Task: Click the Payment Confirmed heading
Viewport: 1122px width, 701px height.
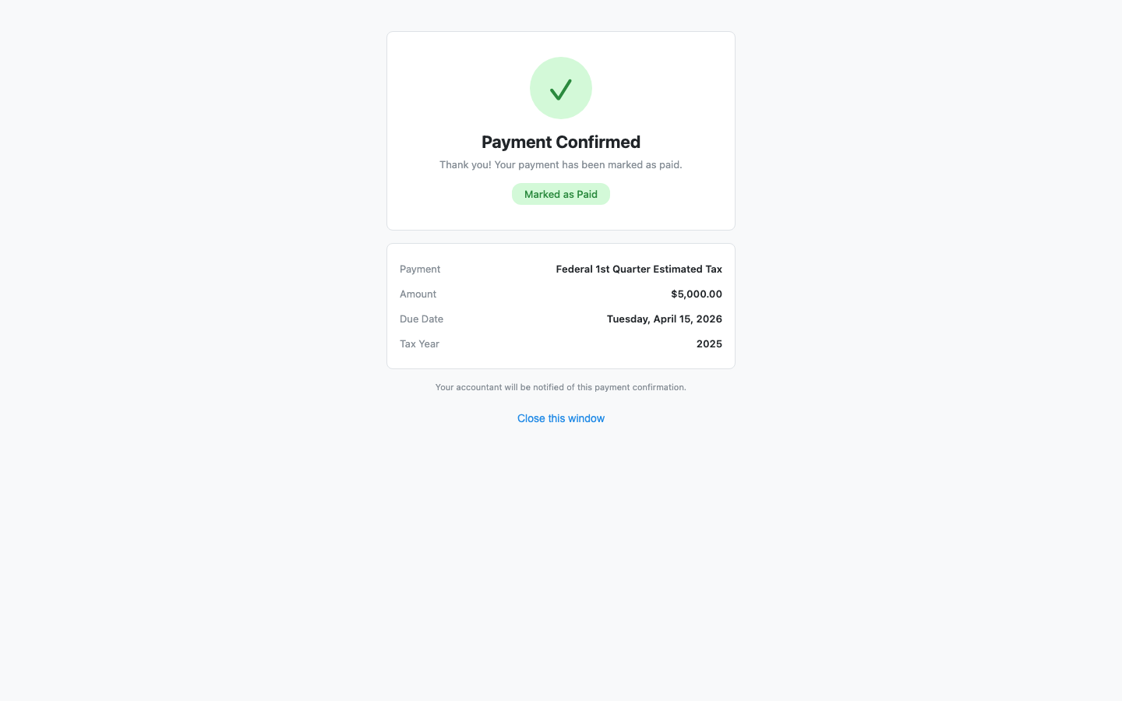Action: [x=561, y=142]
